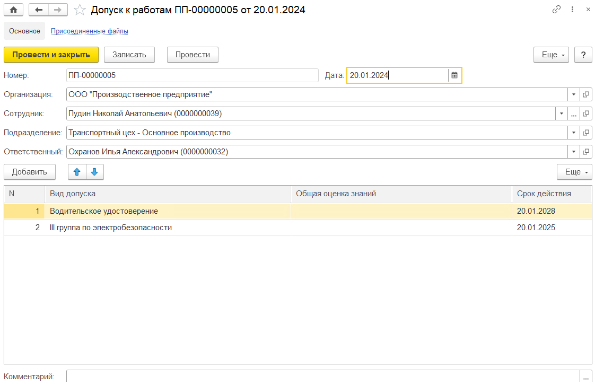Click ellipsis select button for Сотрудник
595x384 pixels.
pyautogui.click(x=573, y=114)
